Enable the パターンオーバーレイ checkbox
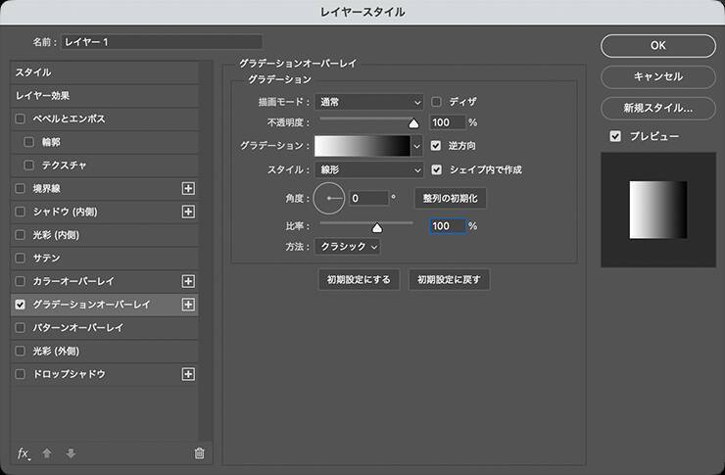The height and width of the screenshot is (475, 725). [20, 327]
